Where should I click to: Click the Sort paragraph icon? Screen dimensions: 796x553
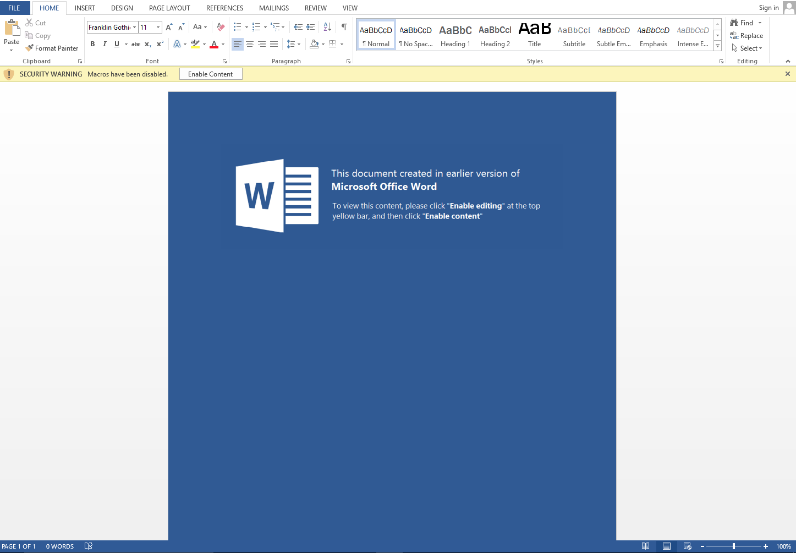pyautogui.click(x=327, y=27)
